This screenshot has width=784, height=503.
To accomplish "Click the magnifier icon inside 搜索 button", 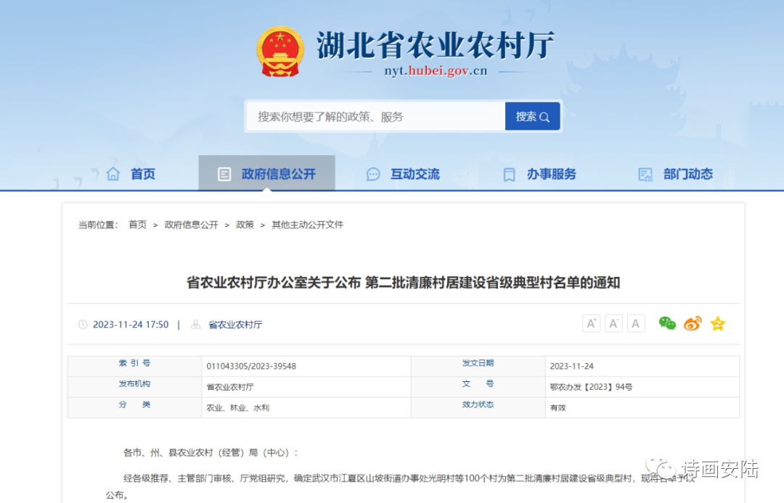I will [545, 115].
